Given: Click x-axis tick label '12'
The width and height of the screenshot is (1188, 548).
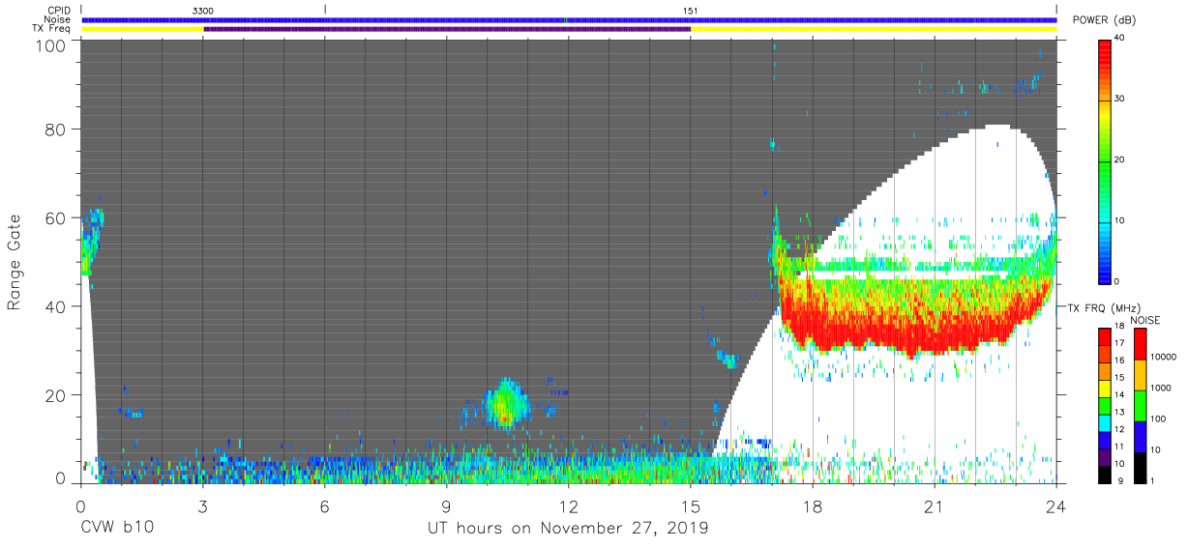Looking at the screenshot, I should point(568,505).
